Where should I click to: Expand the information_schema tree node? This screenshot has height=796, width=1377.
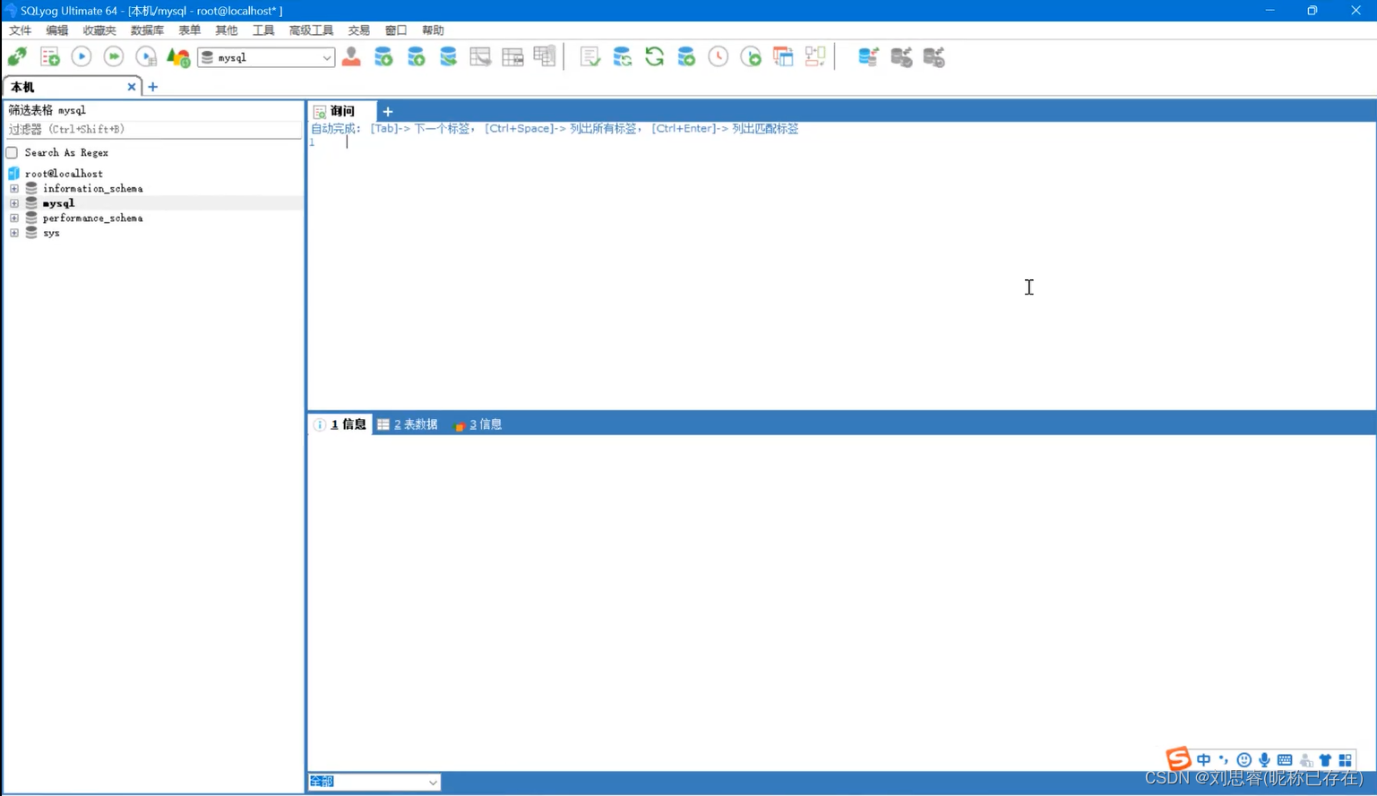coord(14,189)
